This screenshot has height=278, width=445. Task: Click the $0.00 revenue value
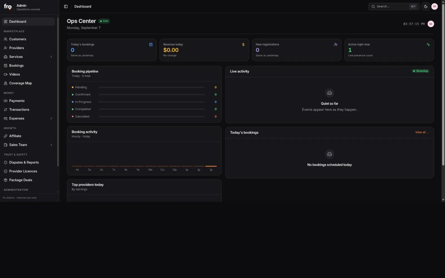[171, 50]
